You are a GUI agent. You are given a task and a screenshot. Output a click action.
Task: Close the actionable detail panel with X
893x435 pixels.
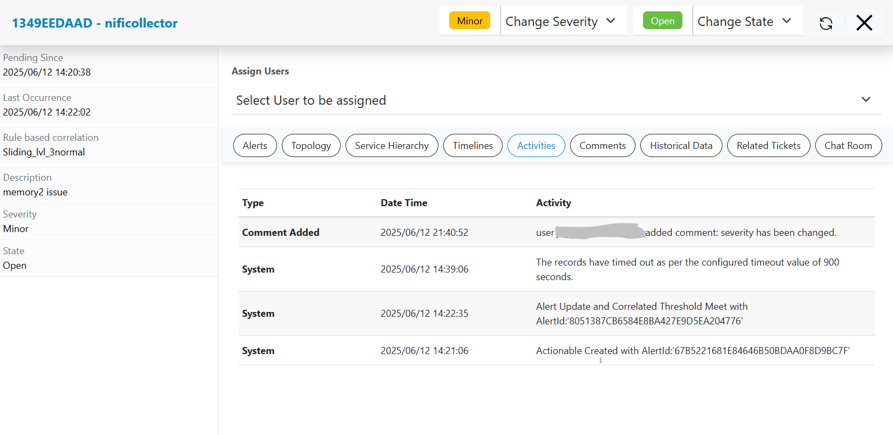(864, 23)
